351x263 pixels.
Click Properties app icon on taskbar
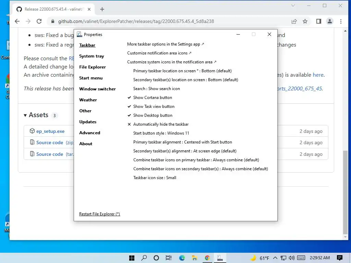[220, 258]
